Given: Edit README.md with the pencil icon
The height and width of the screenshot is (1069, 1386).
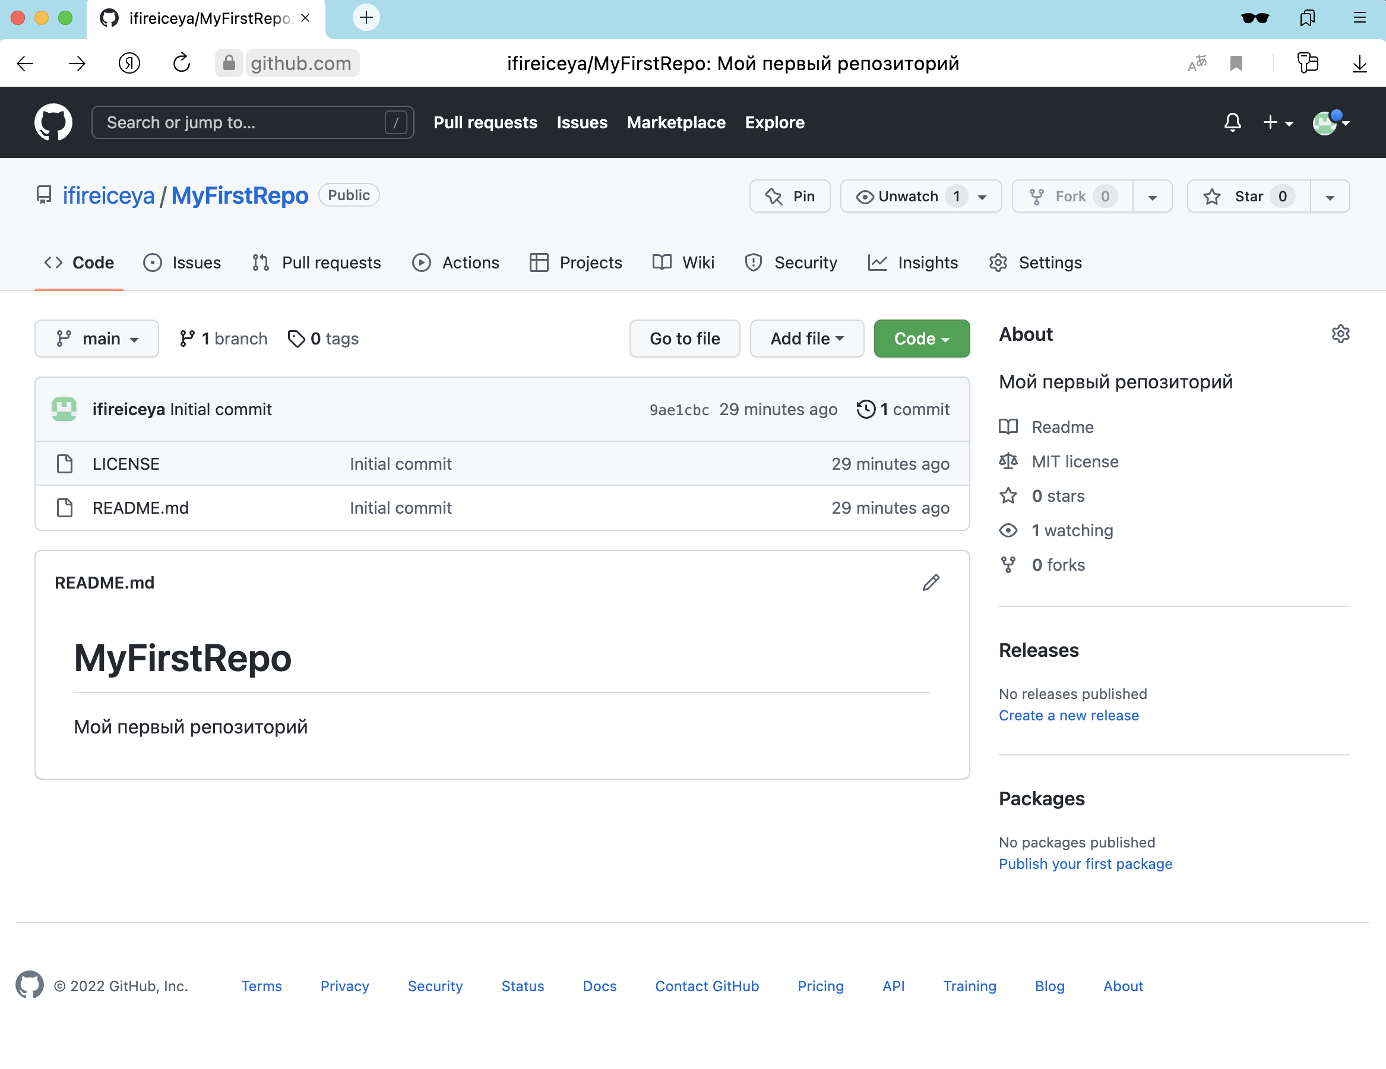Looking at the screenshot, I should pyautogui.click(x=931, y=582).
